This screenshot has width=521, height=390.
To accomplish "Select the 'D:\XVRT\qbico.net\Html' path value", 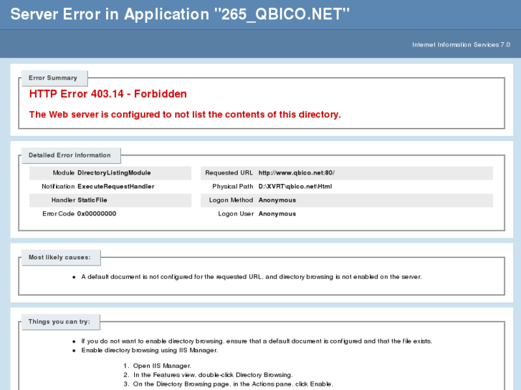I will (295, 187).
